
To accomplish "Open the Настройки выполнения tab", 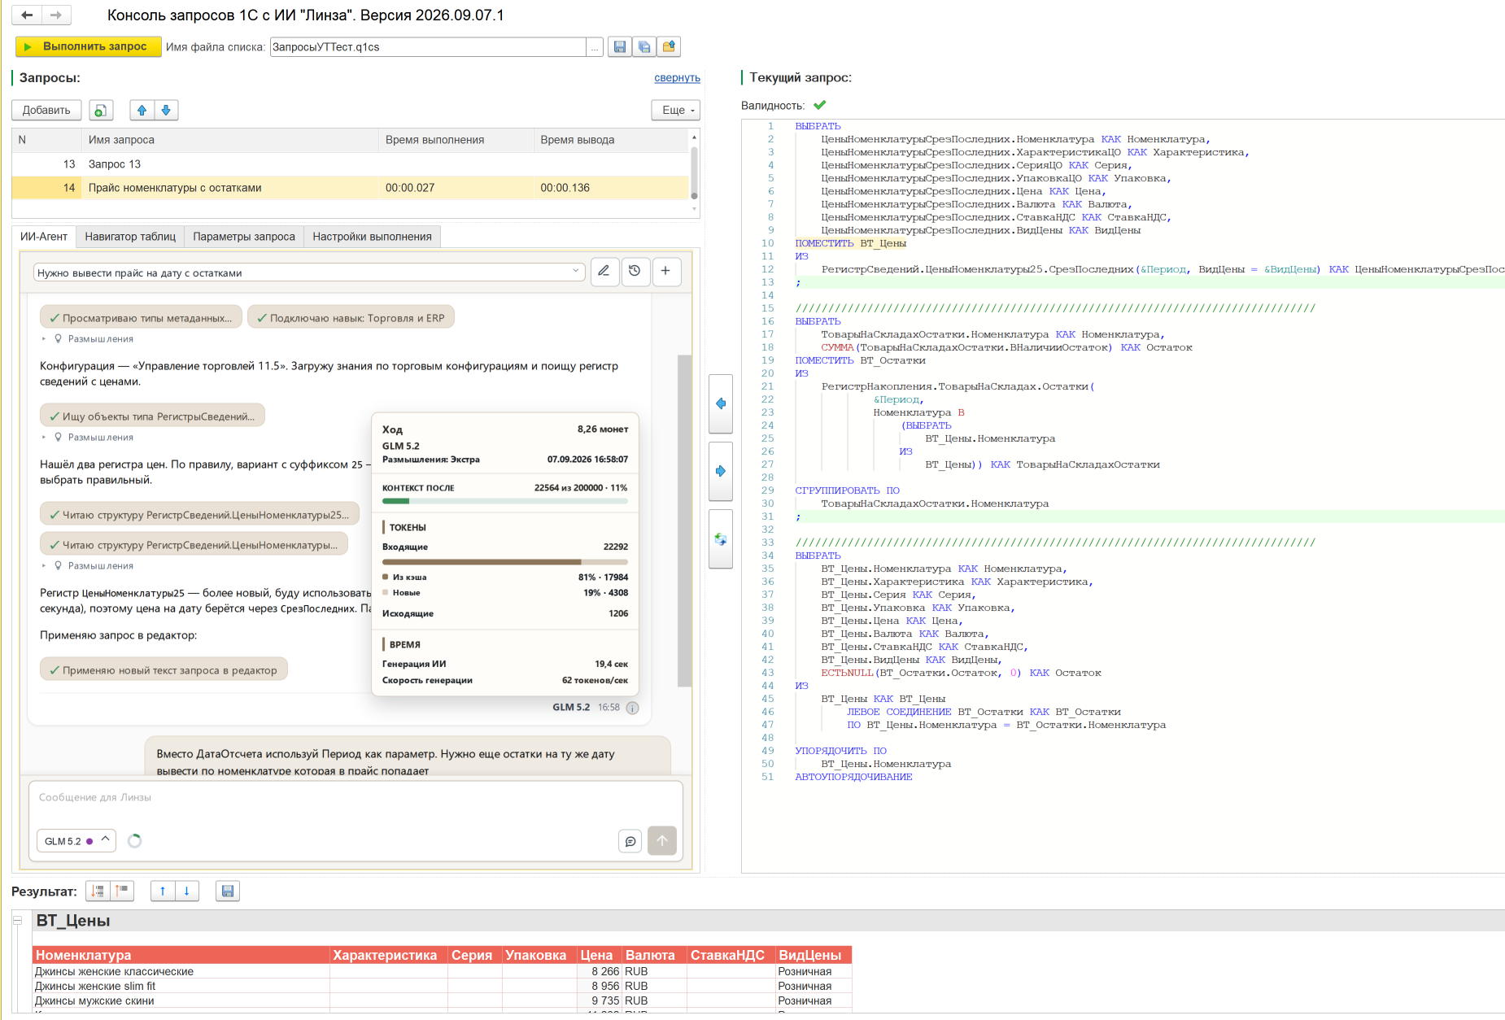I will coord(372,237).
